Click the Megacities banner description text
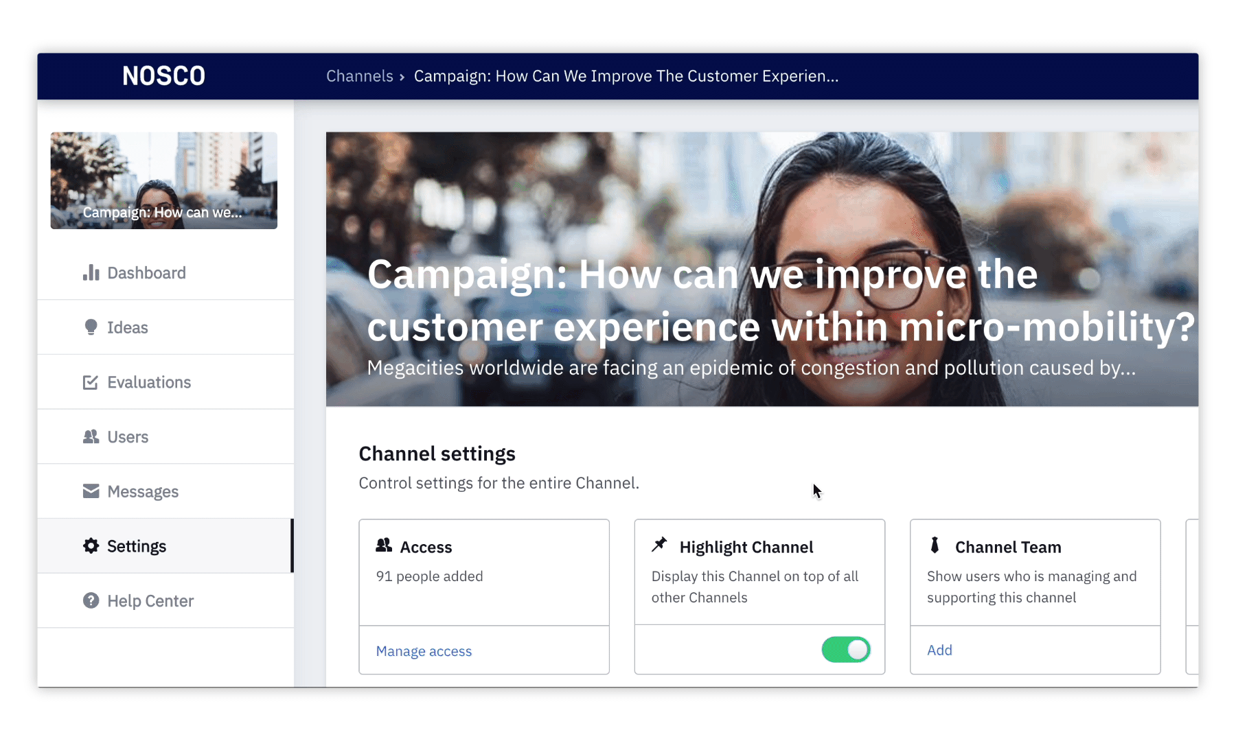 coord(751,368)
